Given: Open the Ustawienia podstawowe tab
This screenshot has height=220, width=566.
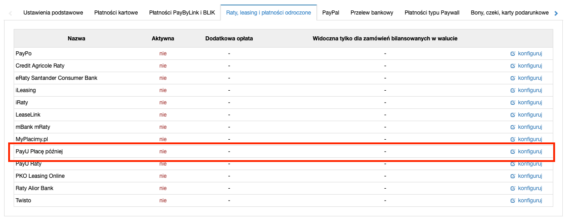Looking at the screenshot, I should tap(53, 13).
